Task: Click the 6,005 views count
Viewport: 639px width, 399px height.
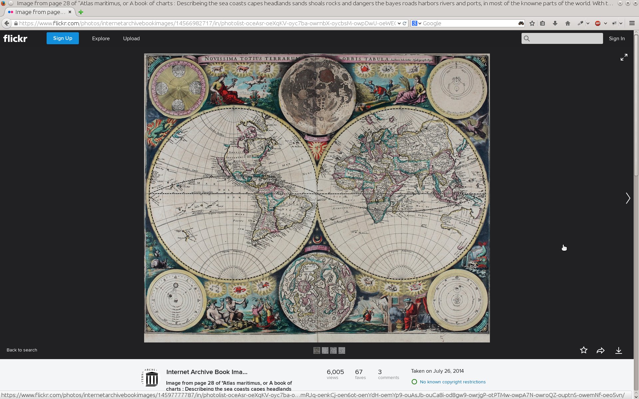Action: click(335, 374)
